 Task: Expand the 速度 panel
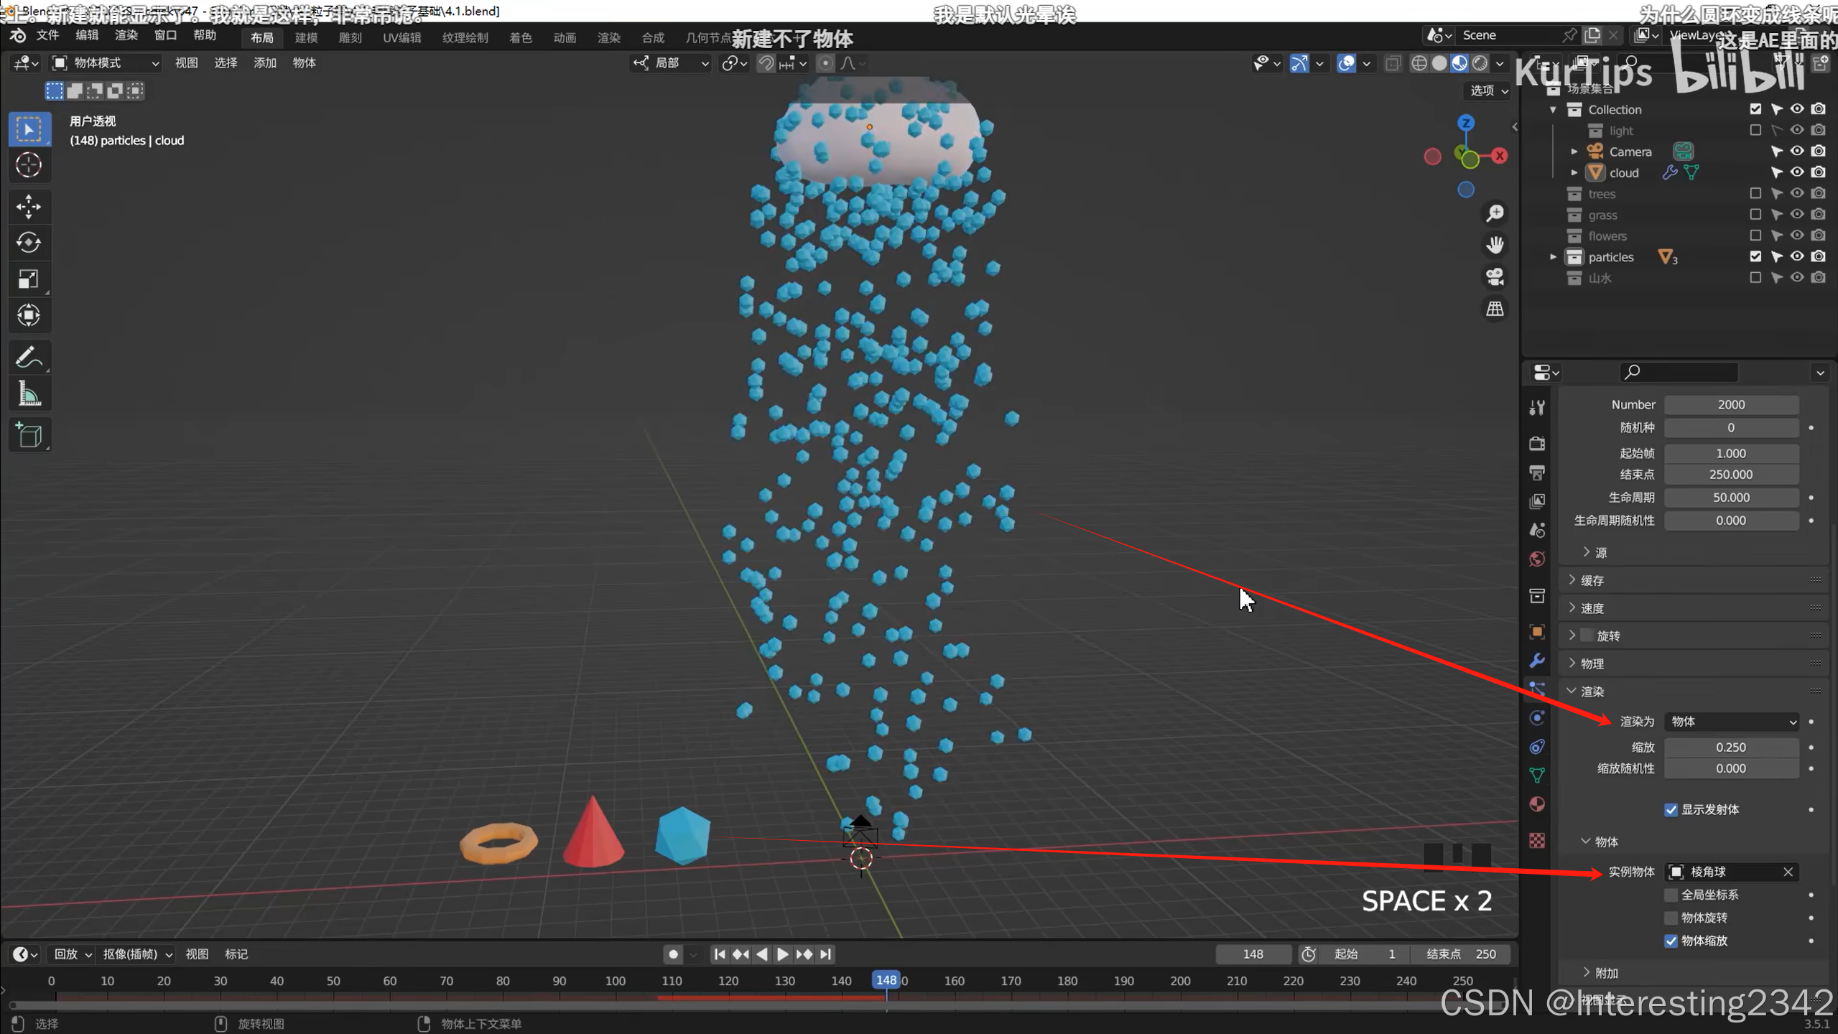pos(1592,608)
